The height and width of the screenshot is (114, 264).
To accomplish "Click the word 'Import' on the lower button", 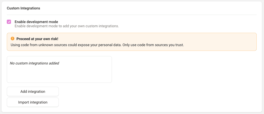I will click(23, 102).
